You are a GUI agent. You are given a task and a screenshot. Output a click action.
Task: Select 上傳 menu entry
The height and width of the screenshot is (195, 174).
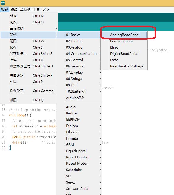click(29, 60)
